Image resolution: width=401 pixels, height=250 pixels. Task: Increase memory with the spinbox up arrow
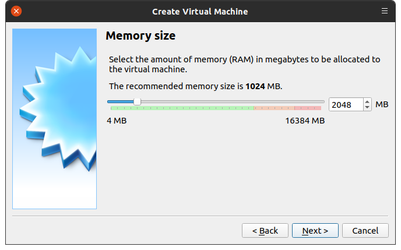click(367, 101)
